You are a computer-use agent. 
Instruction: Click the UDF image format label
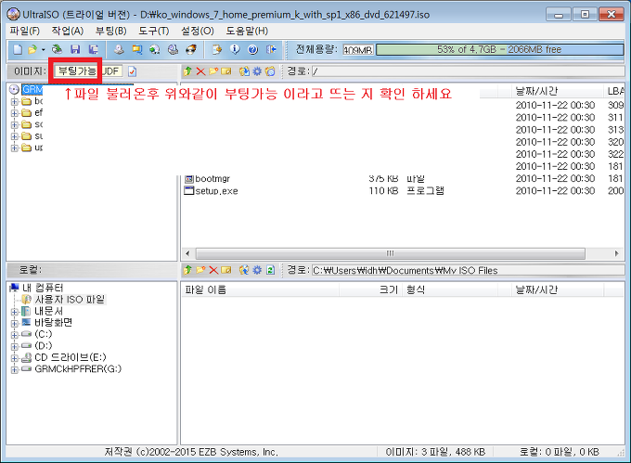[110, 71]
